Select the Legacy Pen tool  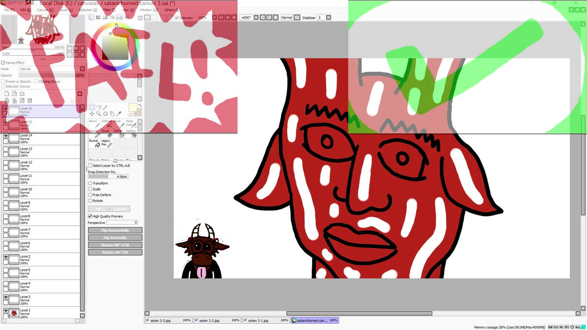106,143
